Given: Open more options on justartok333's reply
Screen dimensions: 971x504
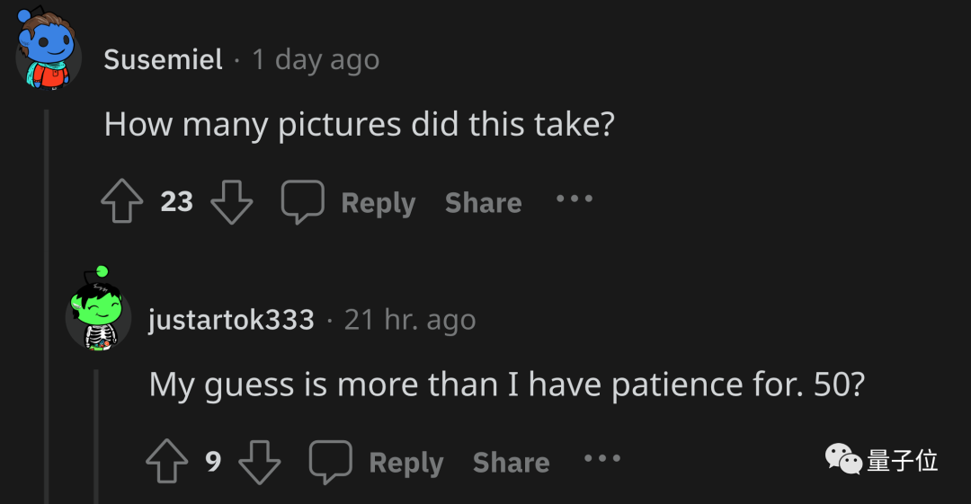Looking at the screenshot, I should pyautogui.click(x=601, y=458).
